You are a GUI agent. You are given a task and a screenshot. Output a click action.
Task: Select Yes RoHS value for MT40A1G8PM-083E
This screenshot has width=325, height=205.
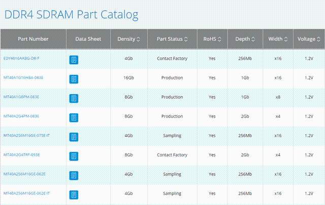[x=212, y=97]
